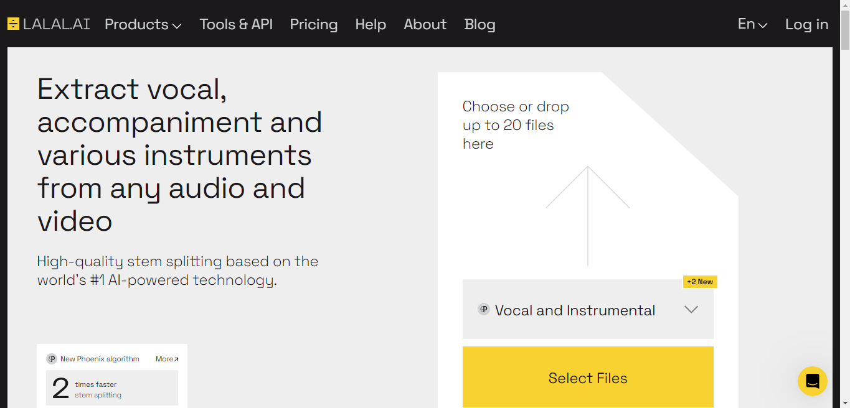Click the Log in link
The width and height of the screenshot is (850, 408).
click(x=806, y=24)
